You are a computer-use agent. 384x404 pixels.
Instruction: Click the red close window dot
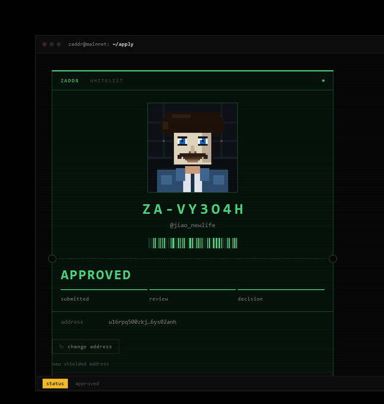point(45,45)
